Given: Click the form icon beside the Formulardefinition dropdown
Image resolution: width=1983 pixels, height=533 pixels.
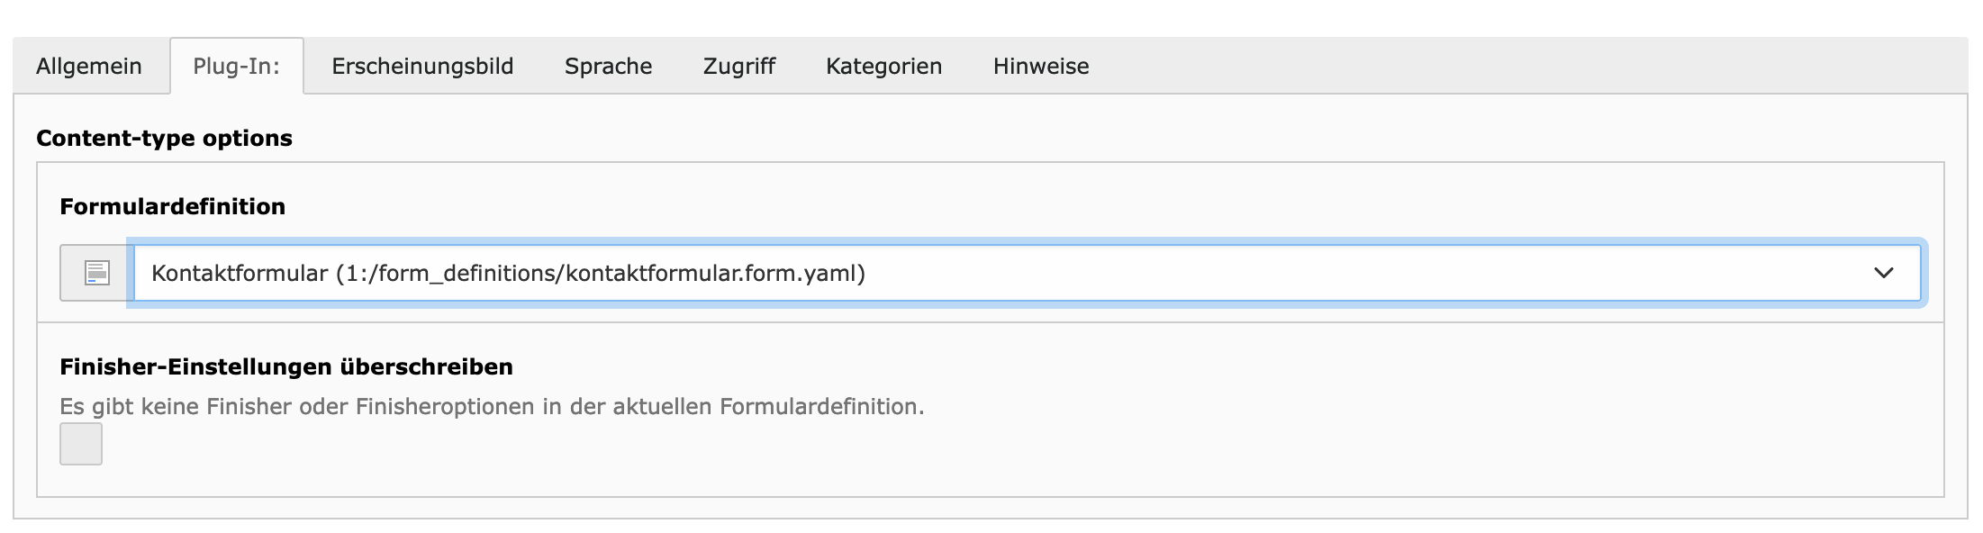Looking at the screenshot, I should [96, 273].
